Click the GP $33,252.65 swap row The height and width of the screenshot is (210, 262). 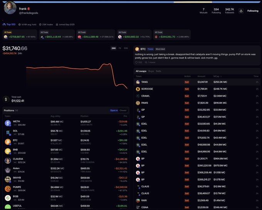[197, 110]
